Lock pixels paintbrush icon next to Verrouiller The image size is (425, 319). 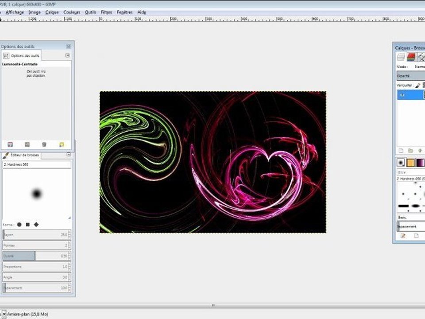[417, 85]
